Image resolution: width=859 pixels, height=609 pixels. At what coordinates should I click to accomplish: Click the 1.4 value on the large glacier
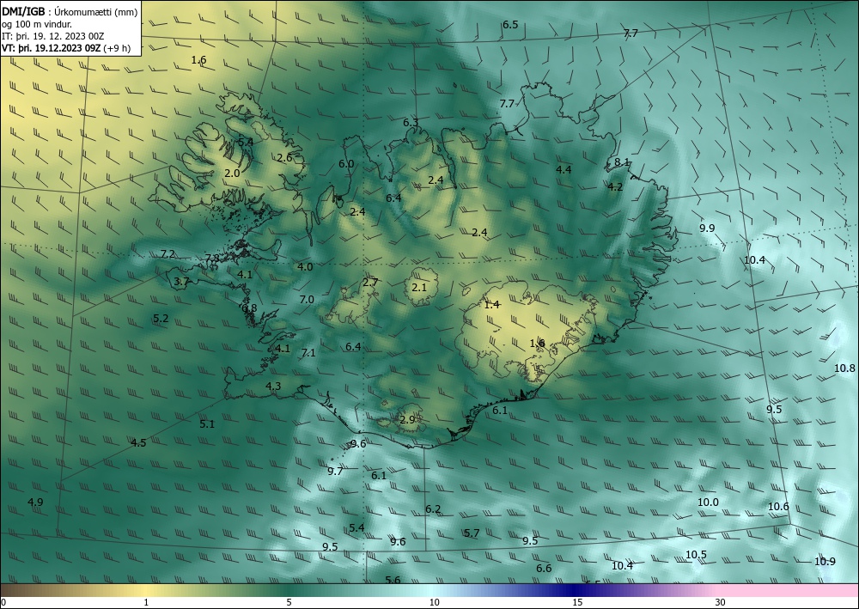[492, 304]
